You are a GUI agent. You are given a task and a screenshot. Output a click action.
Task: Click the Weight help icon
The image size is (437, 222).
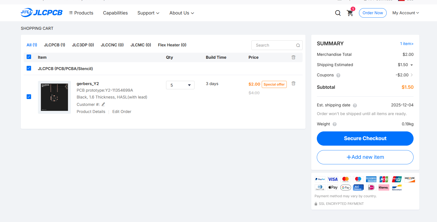[334, 124]
